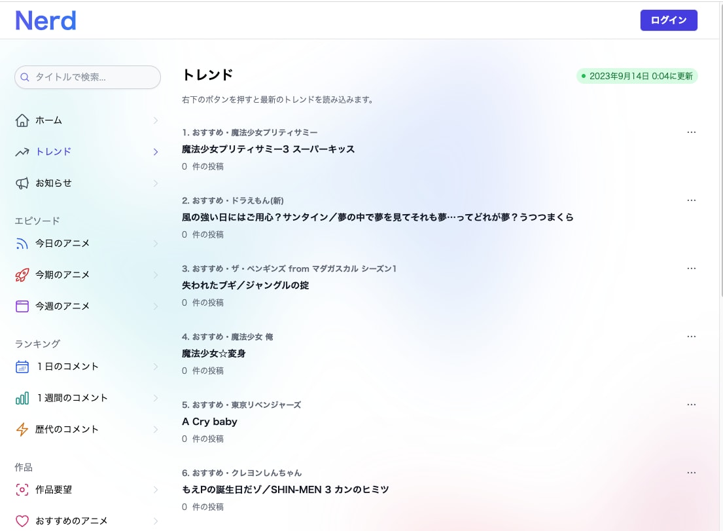Click the ホーム house icon
Screen dimensions: 723x531
pos(22,120)
